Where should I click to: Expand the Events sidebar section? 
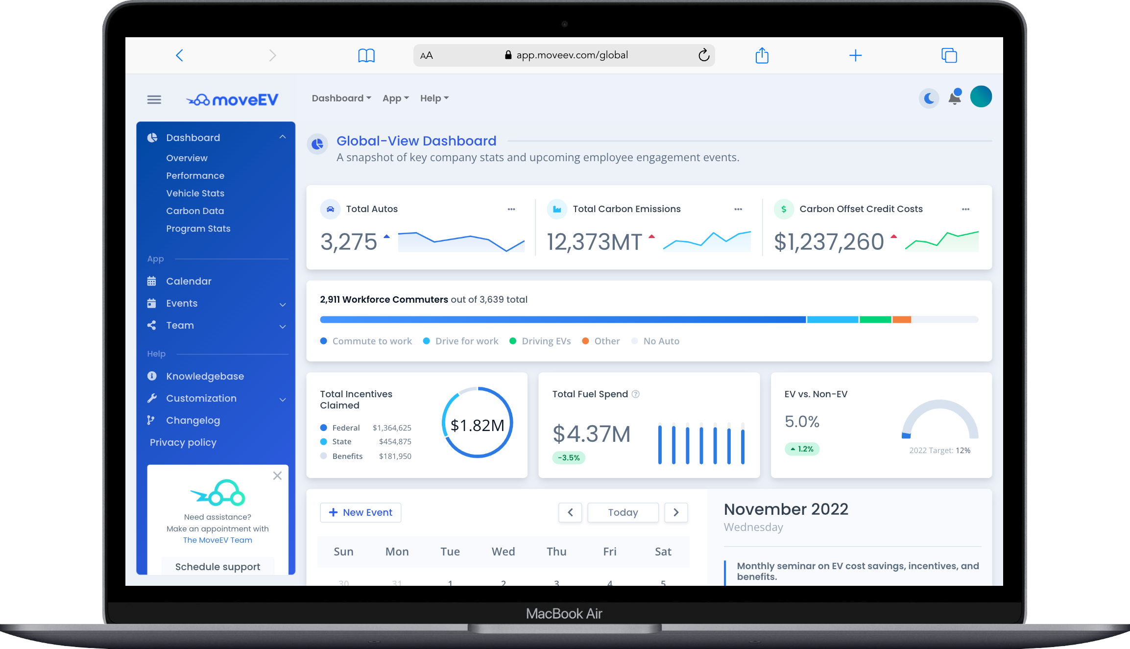point(283,304)
